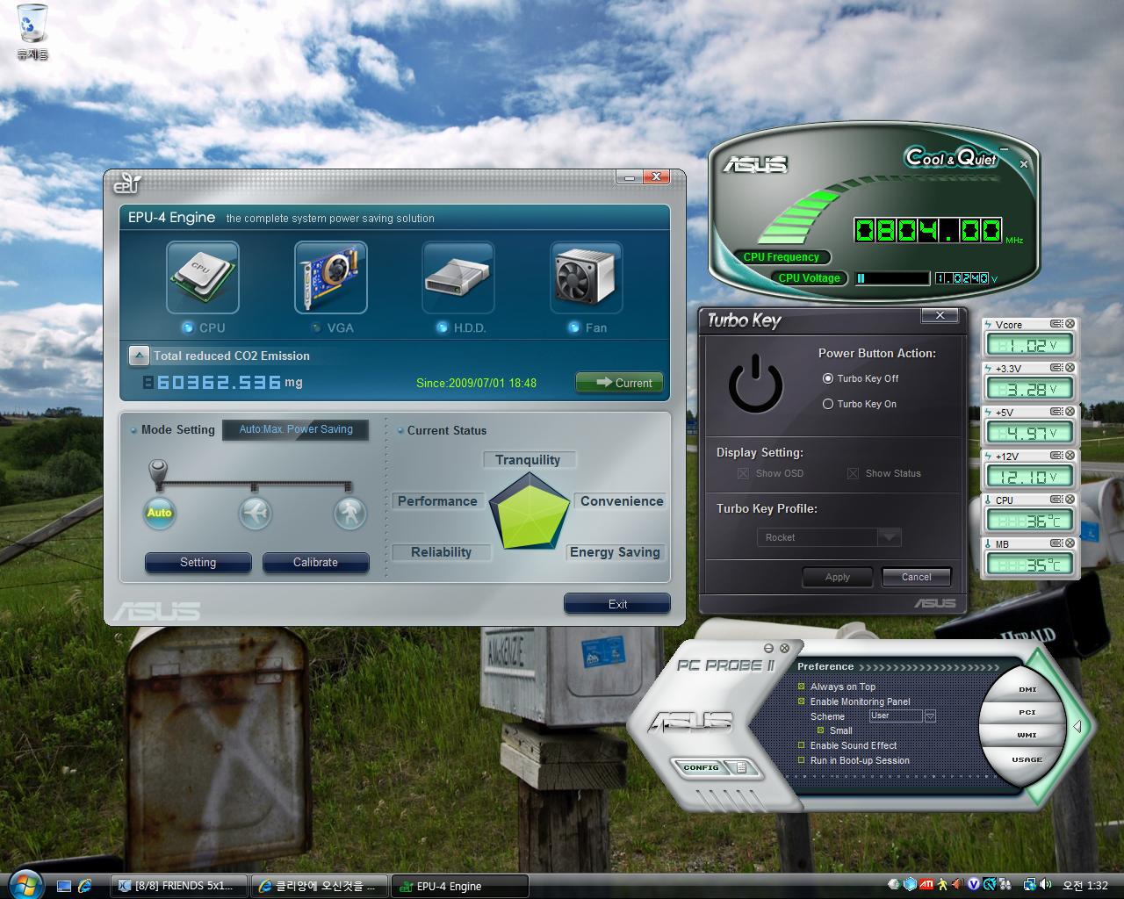Click the CPU Voltage button in Cool & Quiet

(x=809, y=278)
